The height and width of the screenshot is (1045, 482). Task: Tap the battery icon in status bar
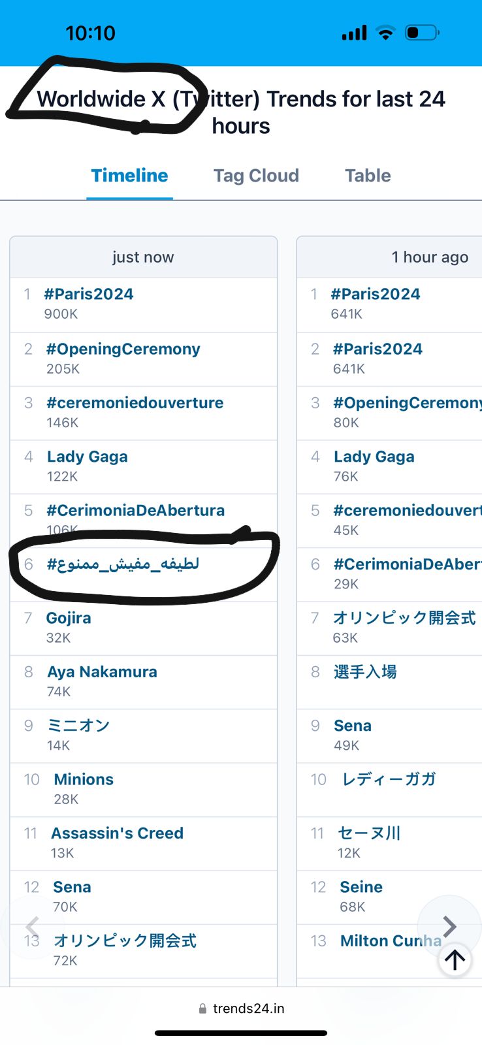pos(421,33)
